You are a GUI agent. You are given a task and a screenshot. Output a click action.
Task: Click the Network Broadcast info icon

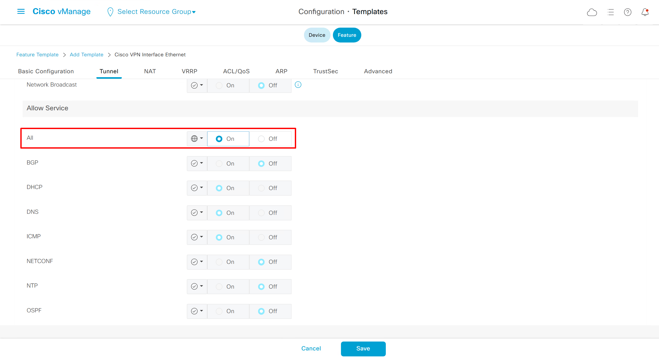click(x=298, y=85)
